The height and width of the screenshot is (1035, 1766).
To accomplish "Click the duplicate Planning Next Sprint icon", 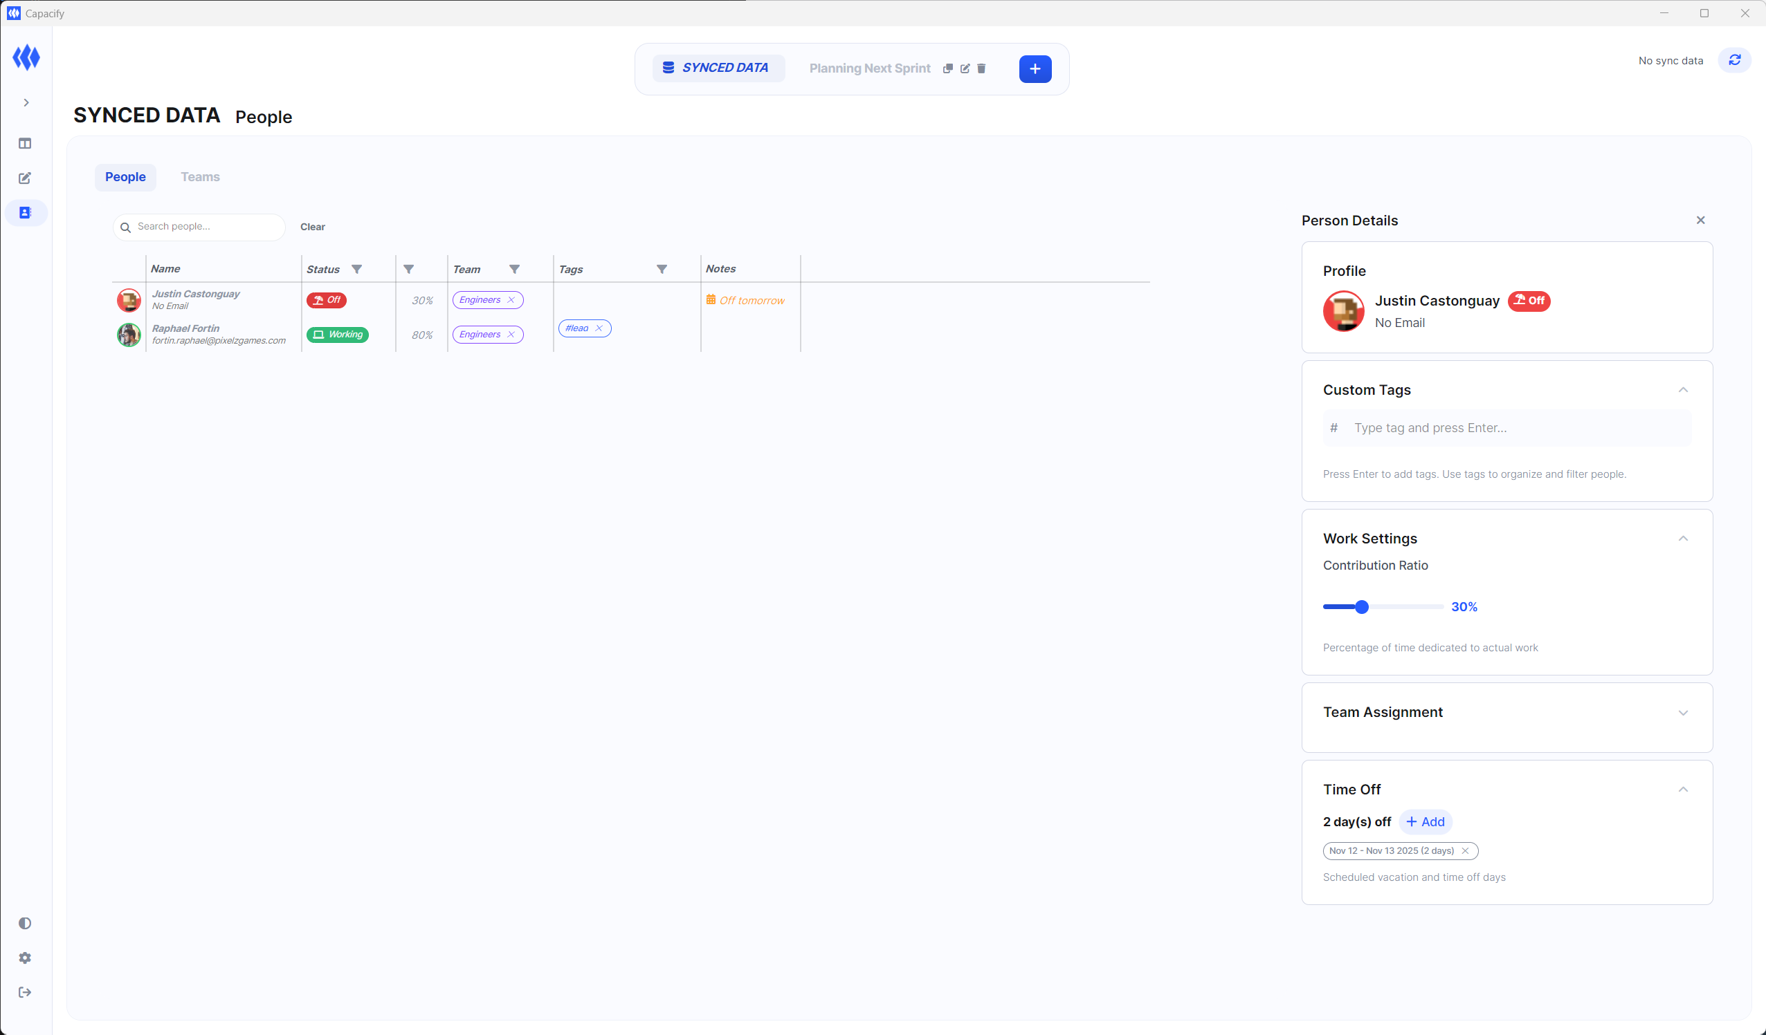I will point(947,68).
